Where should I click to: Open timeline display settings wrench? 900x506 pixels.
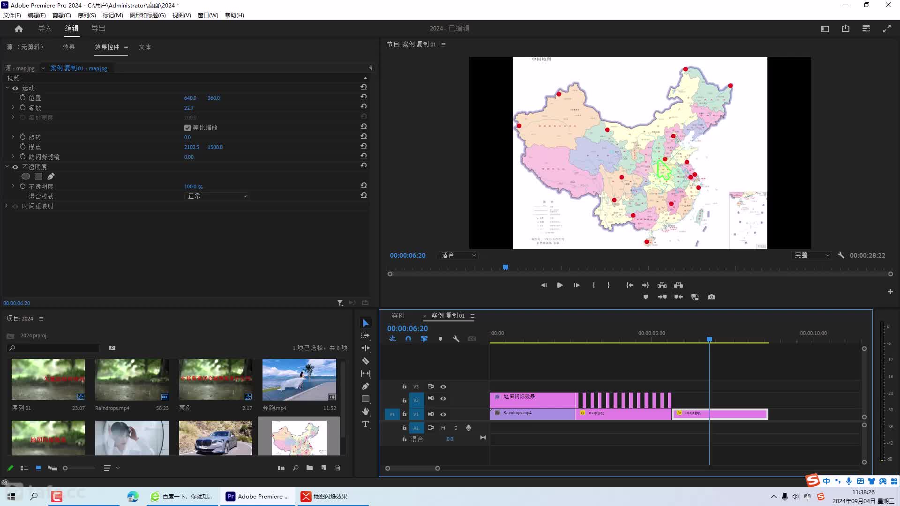tap(456, 339)
